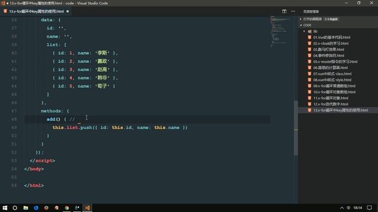Image resolution: width=378 pixels, height=212 pixels.
Task: Click the HTML icon on the editor tab
Action: point(5,11)
